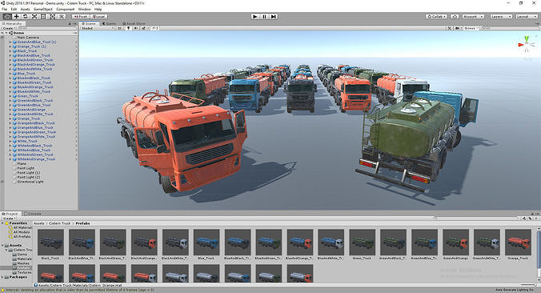
Task: Click the orientation gizmo's green Y axis
Action: tap(527, 39)
